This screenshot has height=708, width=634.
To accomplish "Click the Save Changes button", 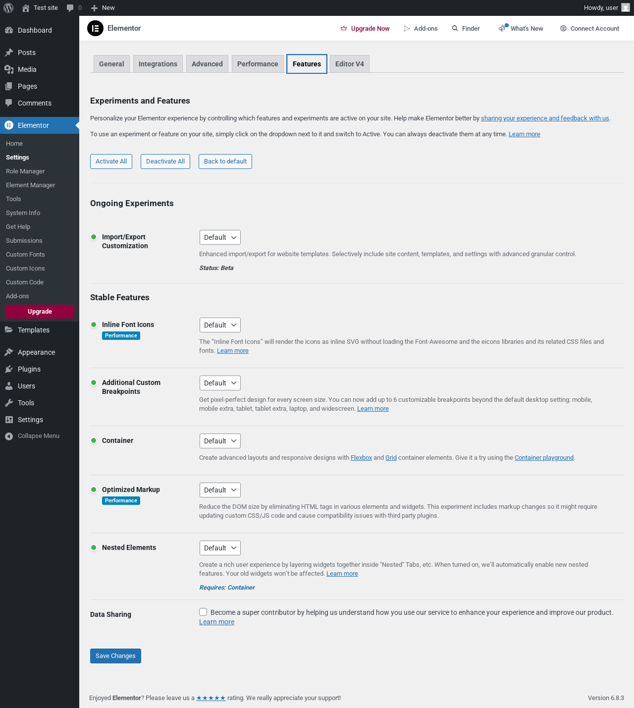I will click(x=115, y=656).
